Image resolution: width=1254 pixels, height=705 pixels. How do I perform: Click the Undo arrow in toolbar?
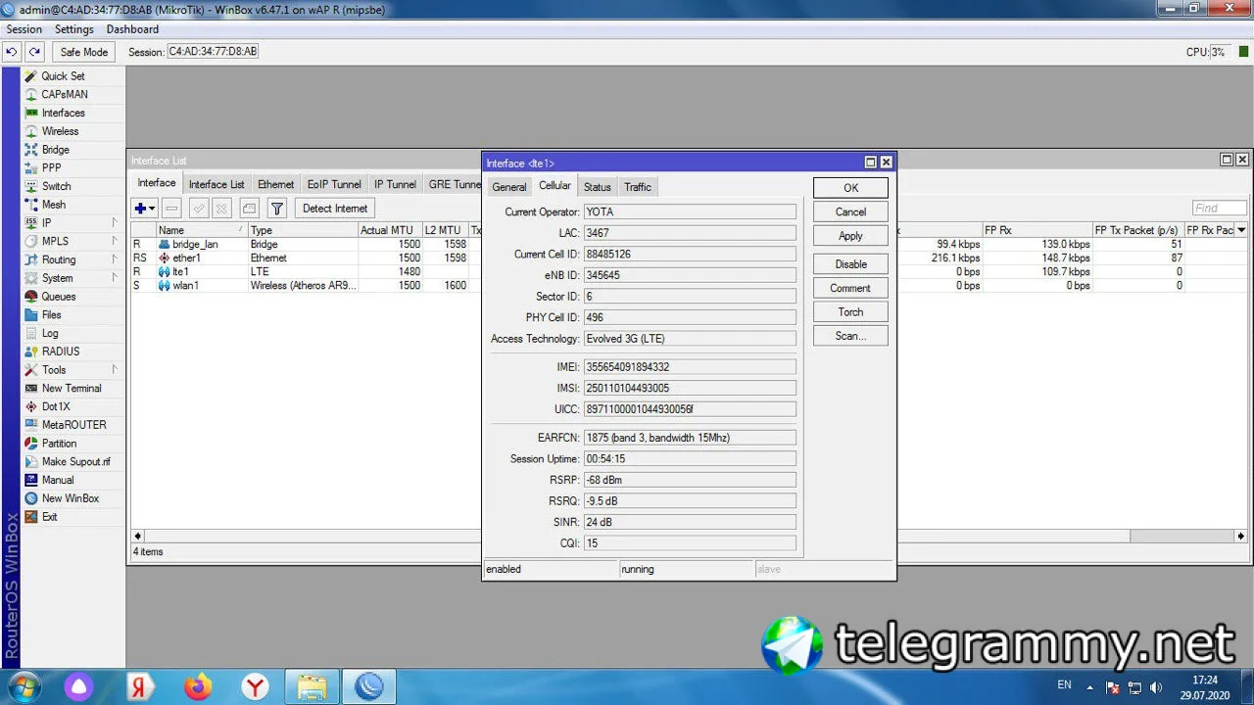[13, 52]
